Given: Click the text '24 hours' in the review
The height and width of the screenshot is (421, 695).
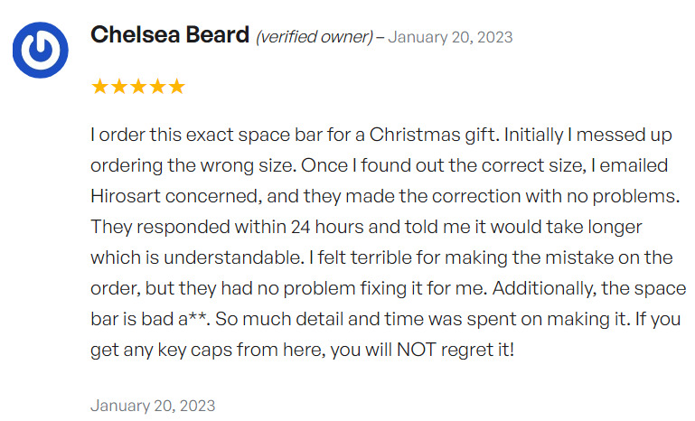Looking at the screenshot, I should tap(327, 227).
